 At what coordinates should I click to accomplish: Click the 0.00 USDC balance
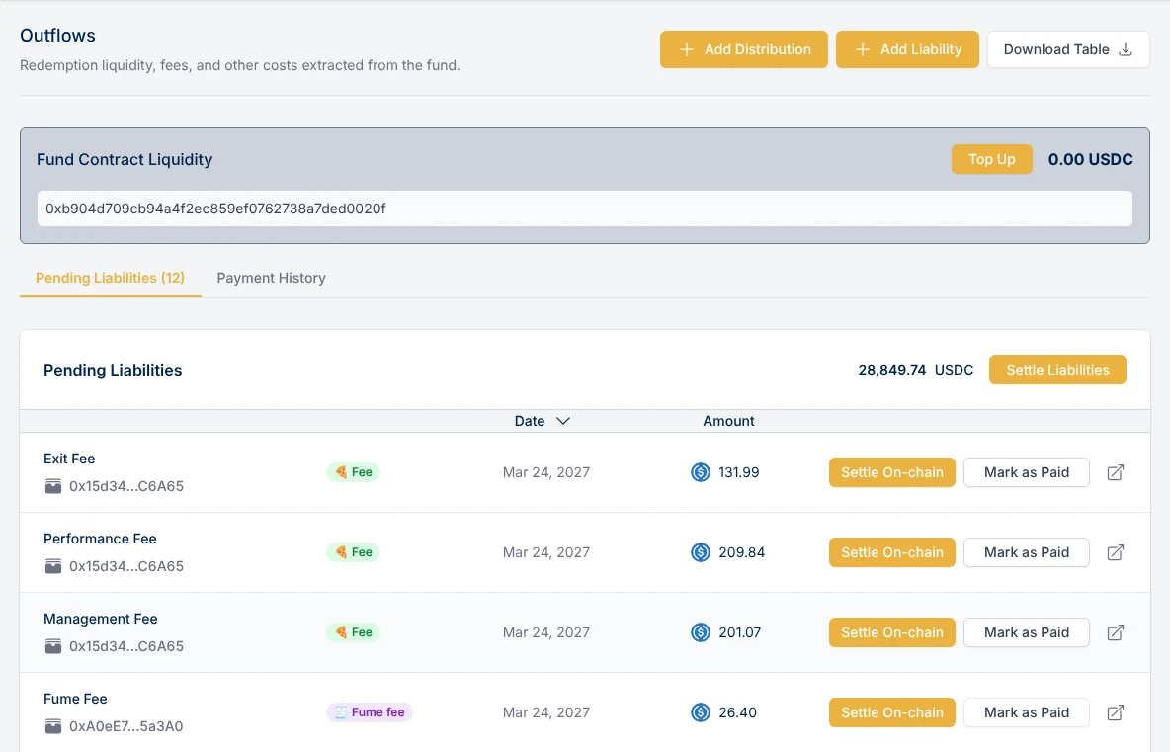(1090, 159)
